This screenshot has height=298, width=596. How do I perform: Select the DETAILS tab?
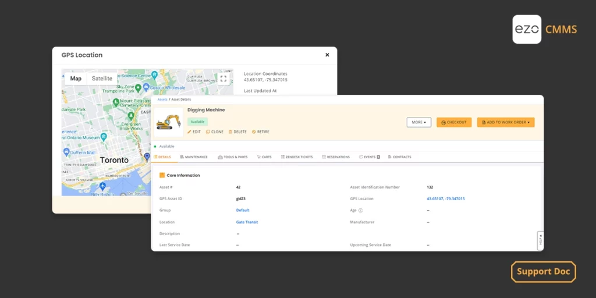163,157
